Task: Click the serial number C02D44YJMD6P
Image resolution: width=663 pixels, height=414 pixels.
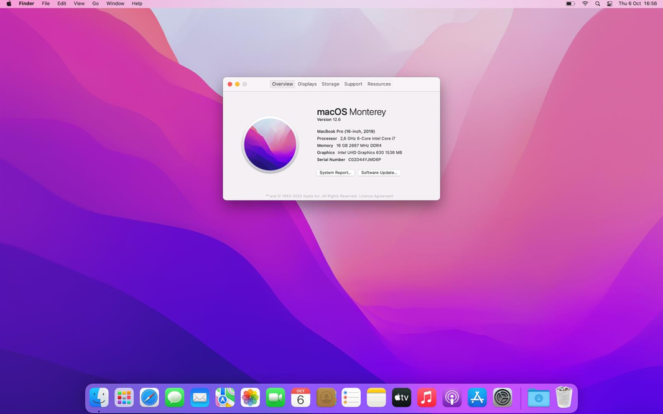Action: pyautogui.click(x=364, y=159)
